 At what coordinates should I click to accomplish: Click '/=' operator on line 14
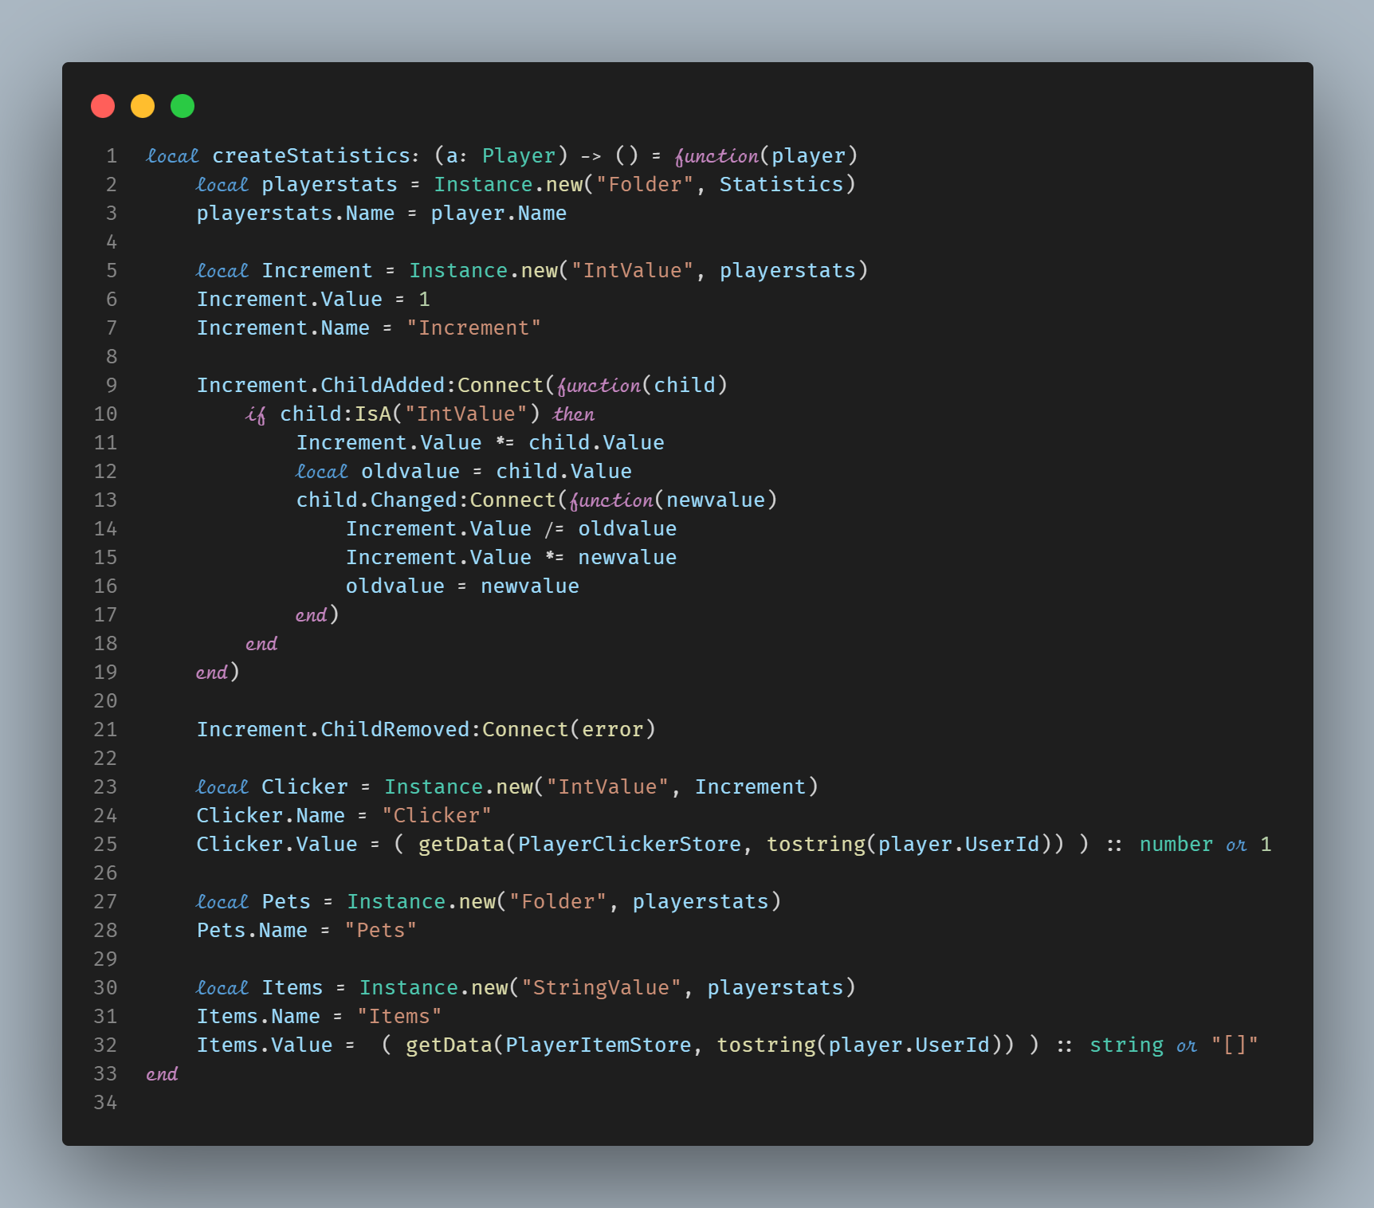pos(555,528)
